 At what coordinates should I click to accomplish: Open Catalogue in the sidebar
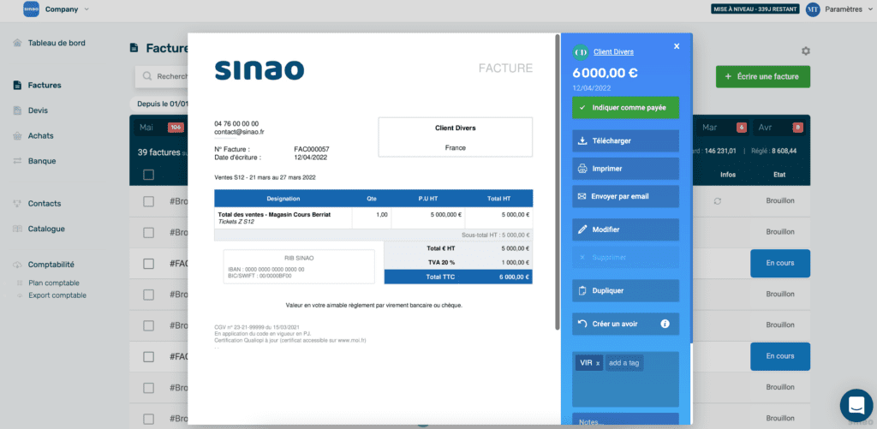(x=46, y=229)
